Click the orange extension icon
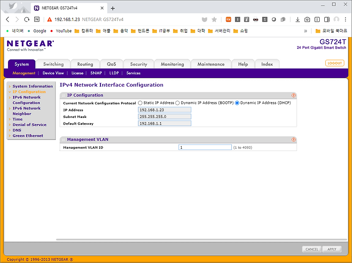This screenshot has width=352, height=263. click(228, 20)
